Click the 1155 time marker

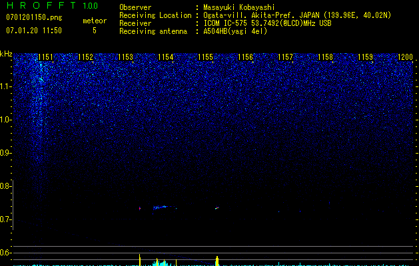[205, 57]
